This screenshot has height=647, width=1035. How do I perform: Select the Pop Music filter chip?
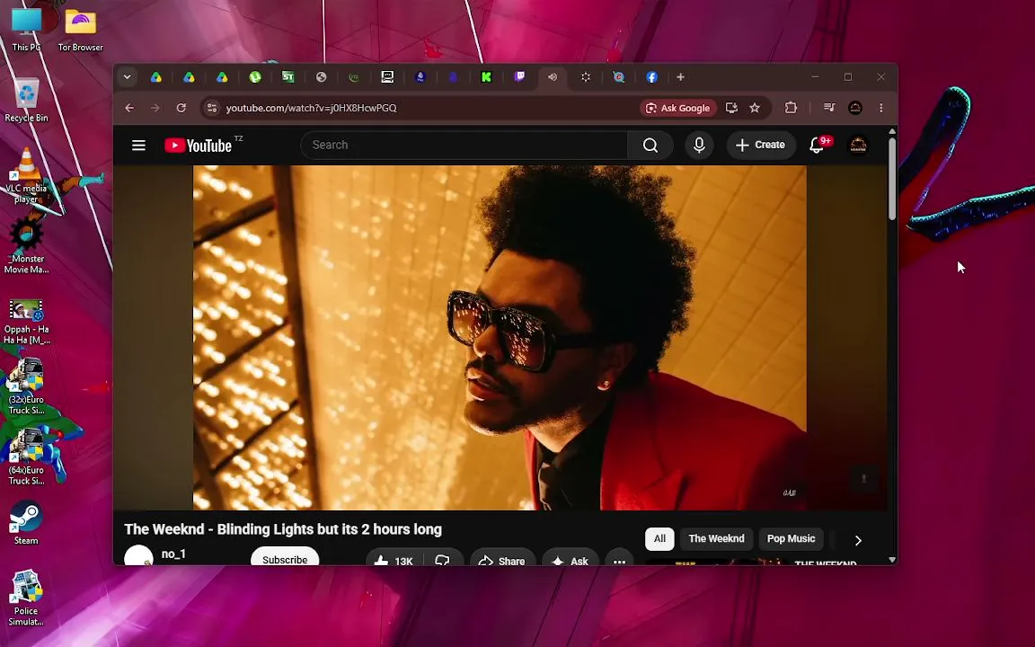point(791,539)
